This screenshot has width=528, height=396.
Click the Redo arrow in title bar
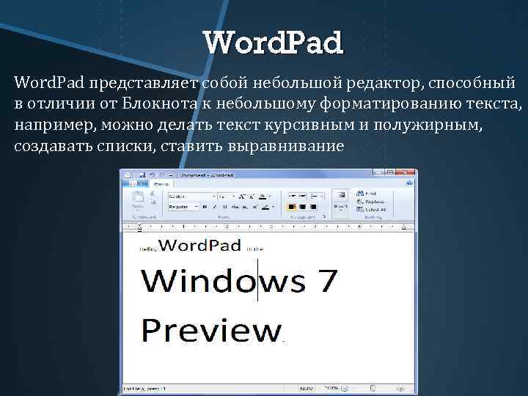click(x=161, y=175)
